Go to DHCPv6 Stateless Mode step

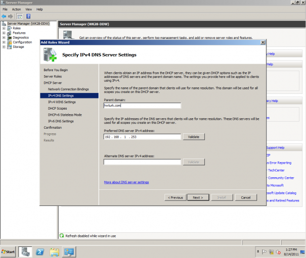click(65, 115)
